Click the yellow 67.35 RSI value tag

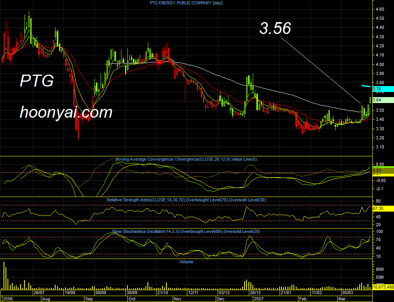[x=383, y=209]
